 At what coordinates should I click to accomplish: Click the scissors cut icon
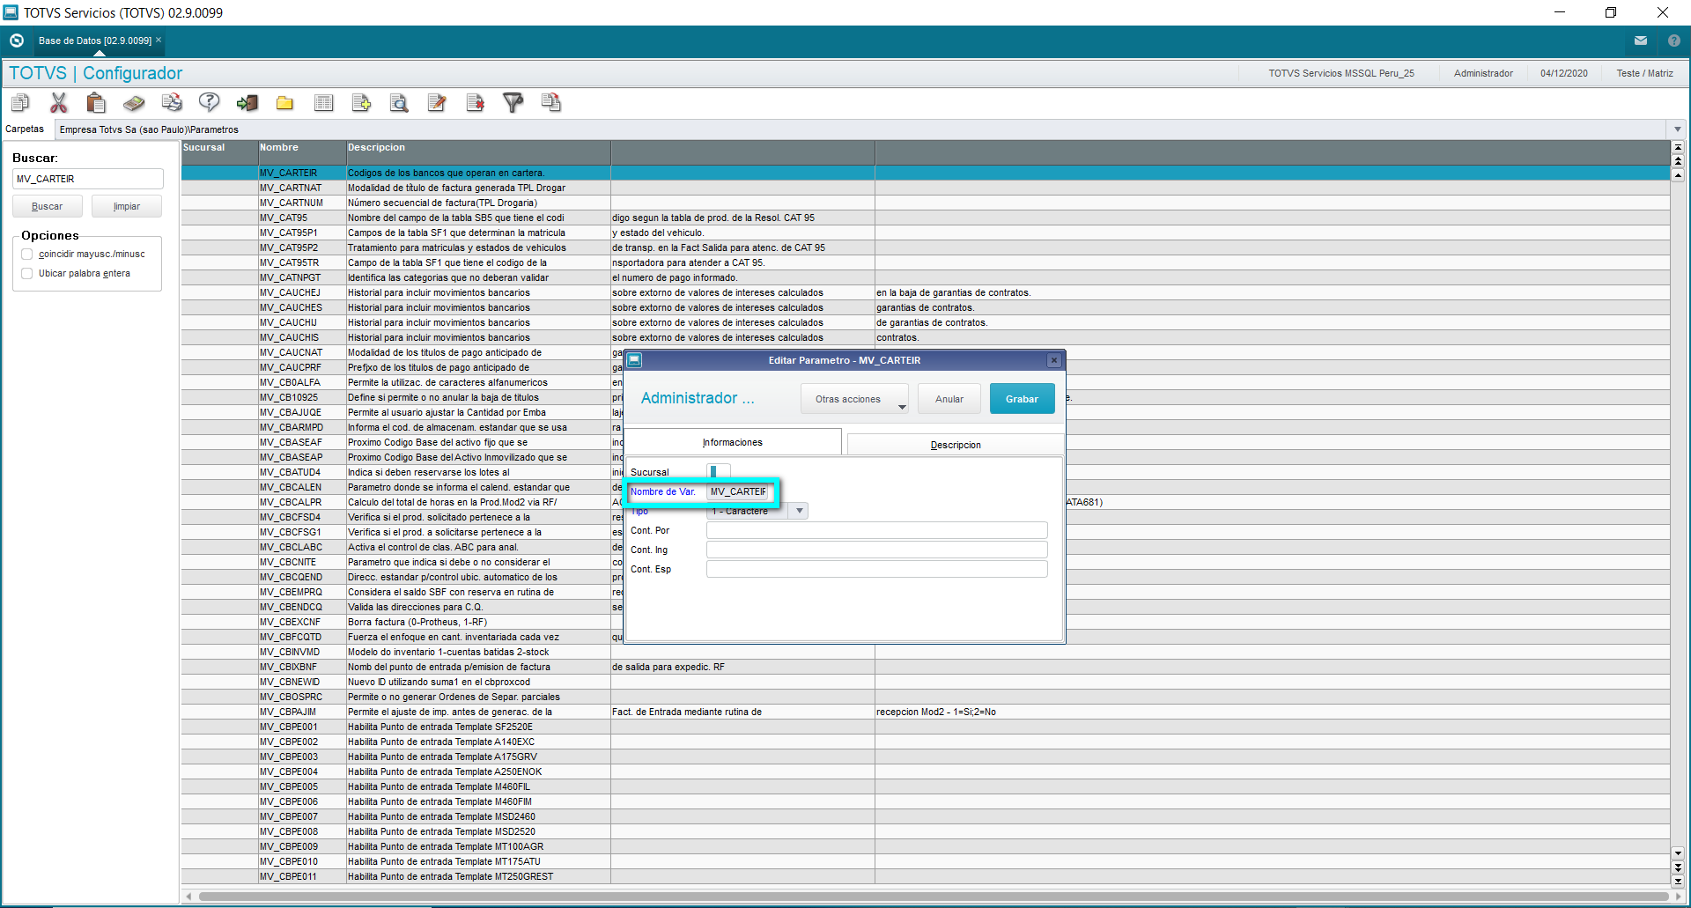58,103
